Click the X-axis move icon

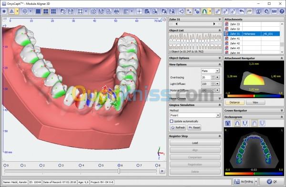(x=225, y=11)
